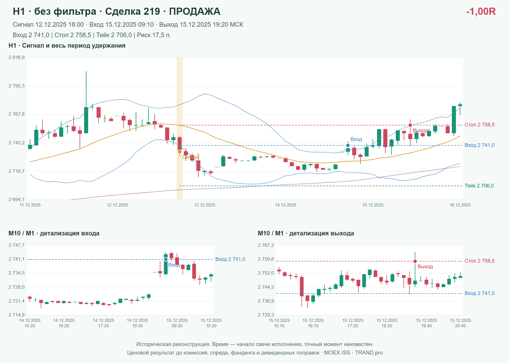Click the '15.12.2025 15:10' exit detail time label
This screenshot has width=510, height=363.
coord(279,323)
